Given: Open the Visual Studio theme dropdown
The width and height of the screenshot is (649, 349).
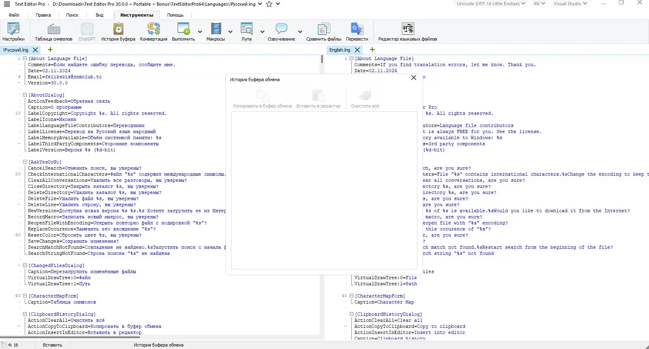Looking at the screenshot, I should [570, 4].
